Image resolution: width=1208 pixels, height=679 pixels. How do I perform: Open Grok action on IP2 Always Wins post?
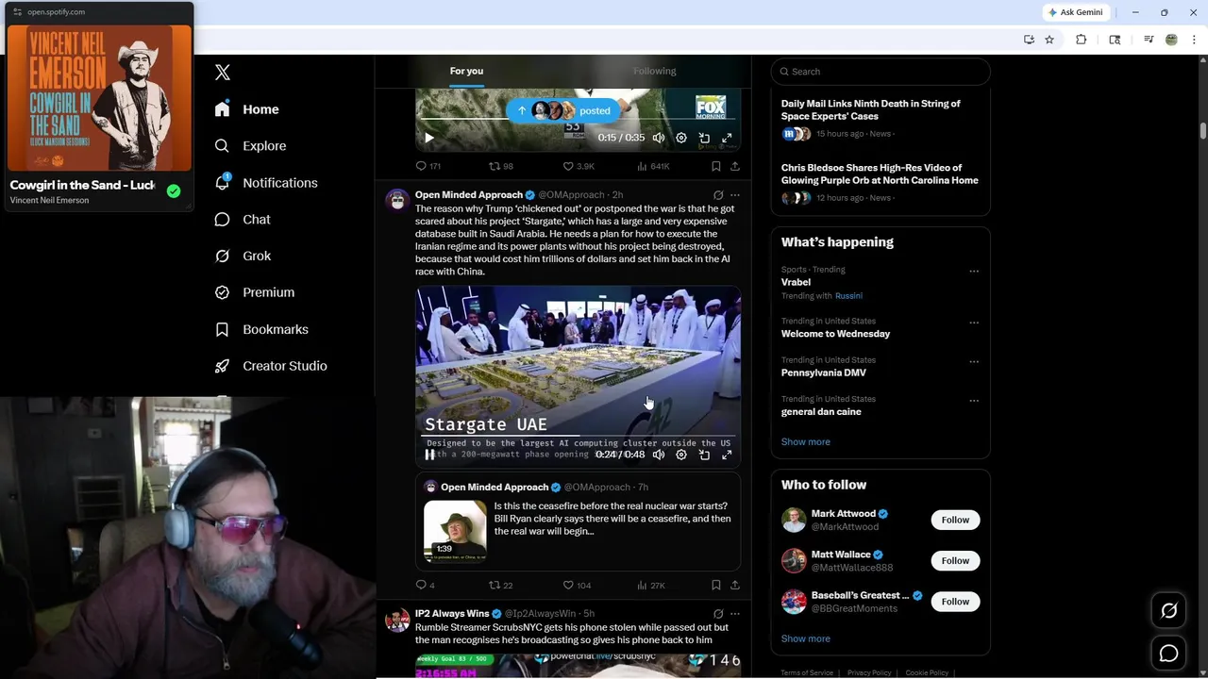(718, 614)
